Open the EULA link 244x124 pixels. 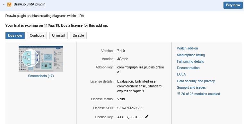coord(181,74)
